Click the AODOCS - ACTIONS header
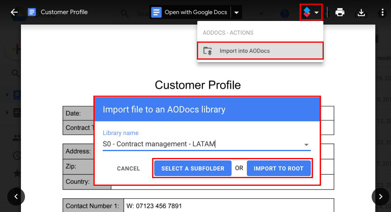The image size is (391, 212). point(228,33)
